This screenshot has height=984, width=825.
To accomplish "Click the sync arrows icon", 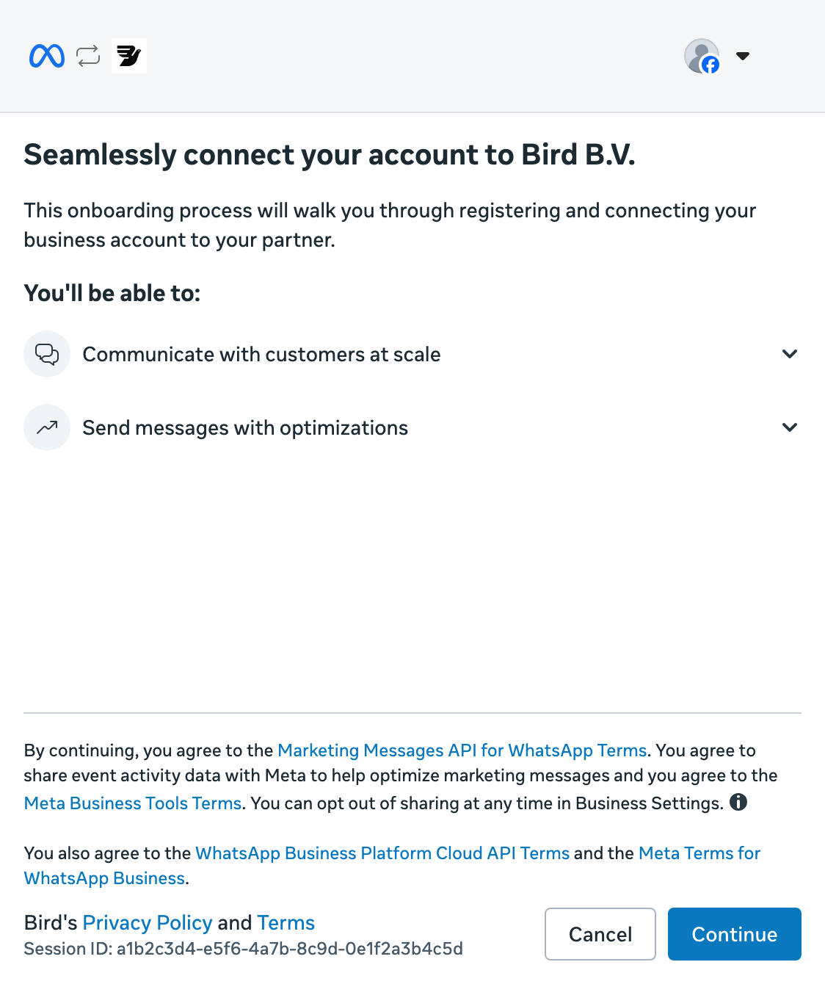I will pos(88,56).
